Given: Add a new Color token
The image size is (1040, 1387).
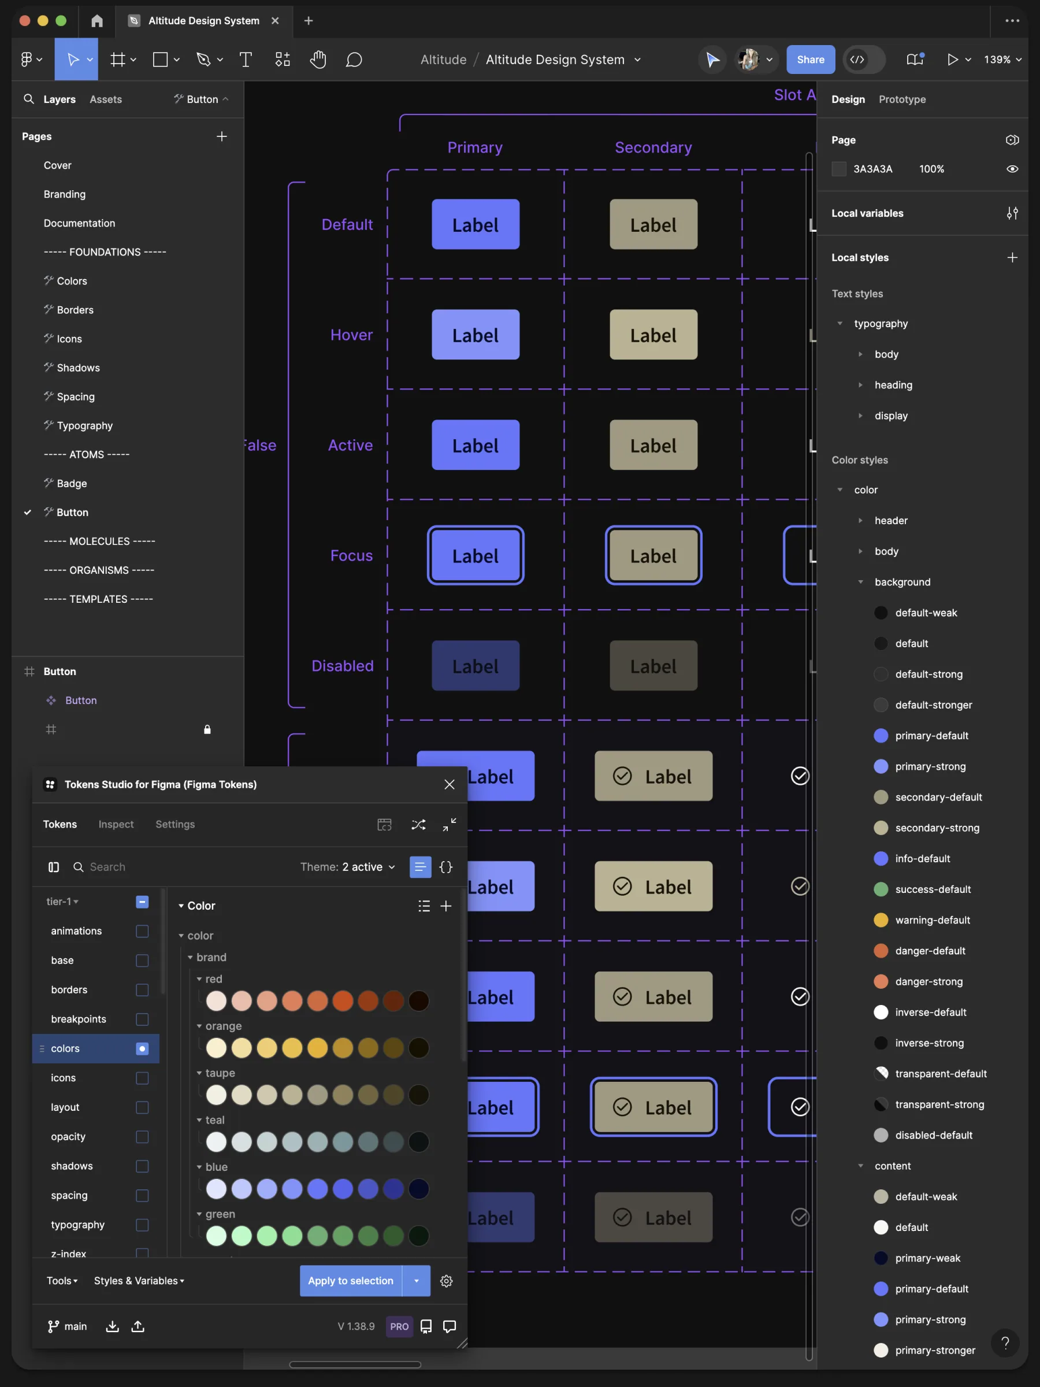Looking at the screenshot, I should 445,906.
